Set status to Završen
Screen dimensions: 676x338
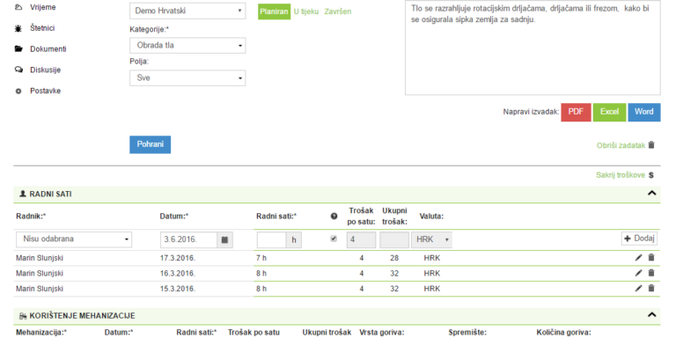click(x=338, y=11)
